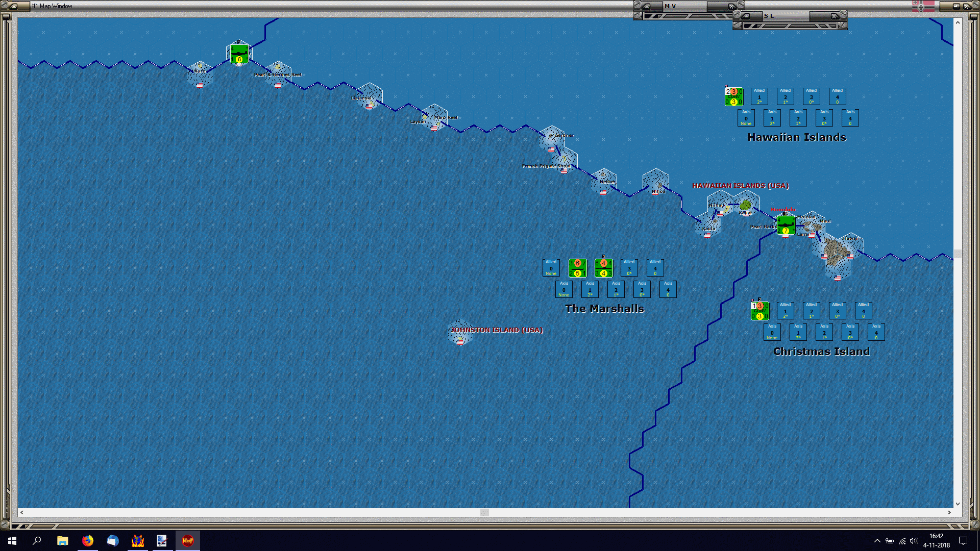
Task: Click the Christmas Island CONV convoy counter
Action: pos(759,311)
